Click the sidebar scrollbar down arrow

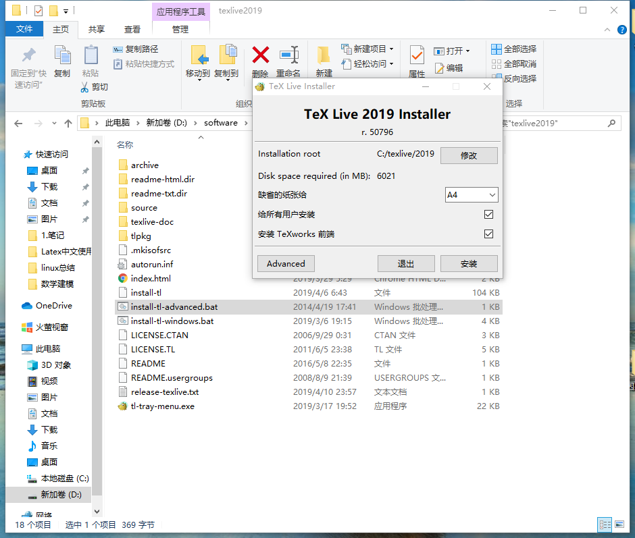[97, 511]
